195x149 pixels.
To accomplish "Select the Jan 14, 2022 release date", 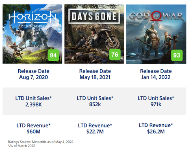I will click(156, 77).
